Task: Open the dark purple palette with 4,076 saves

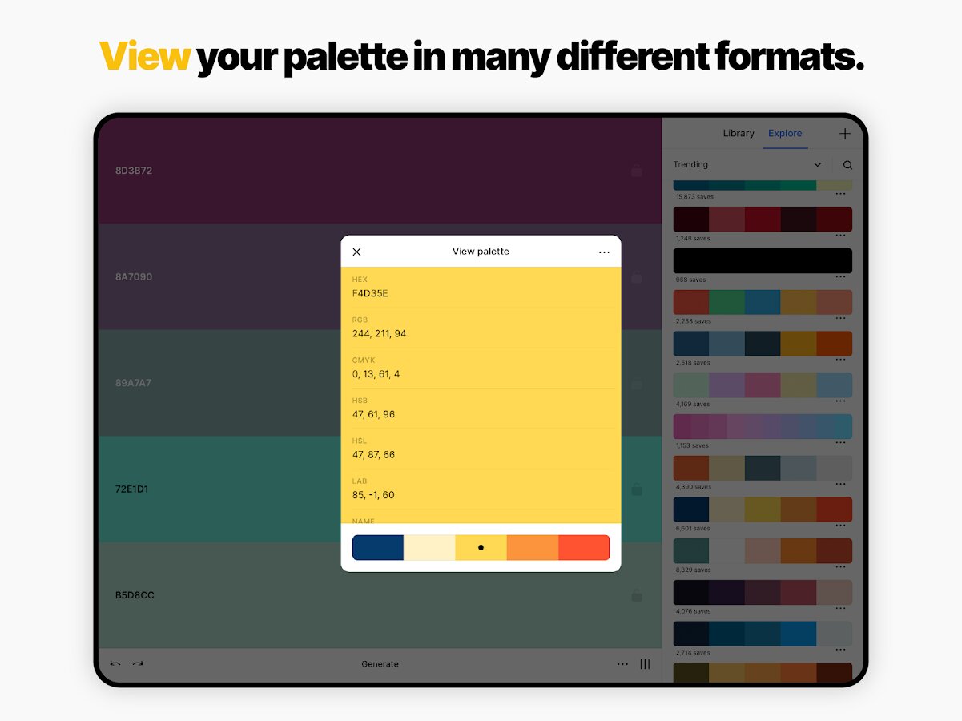Action: coord(763,592)
